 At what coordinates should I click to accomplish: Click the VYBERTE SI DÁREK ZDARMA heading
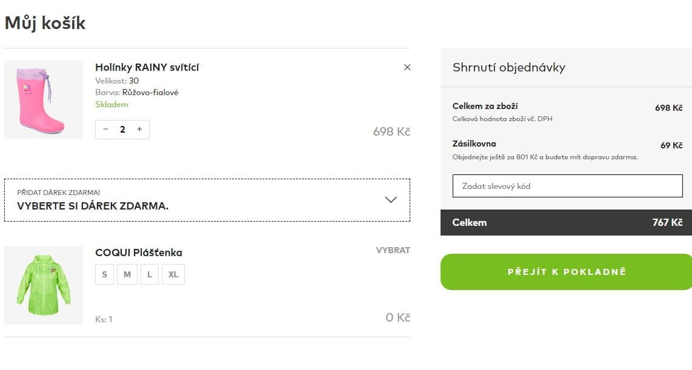93,206
